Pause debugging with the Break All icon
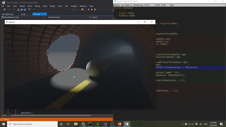The width and height of the screenshot is (226, 127). coord(89,10)
